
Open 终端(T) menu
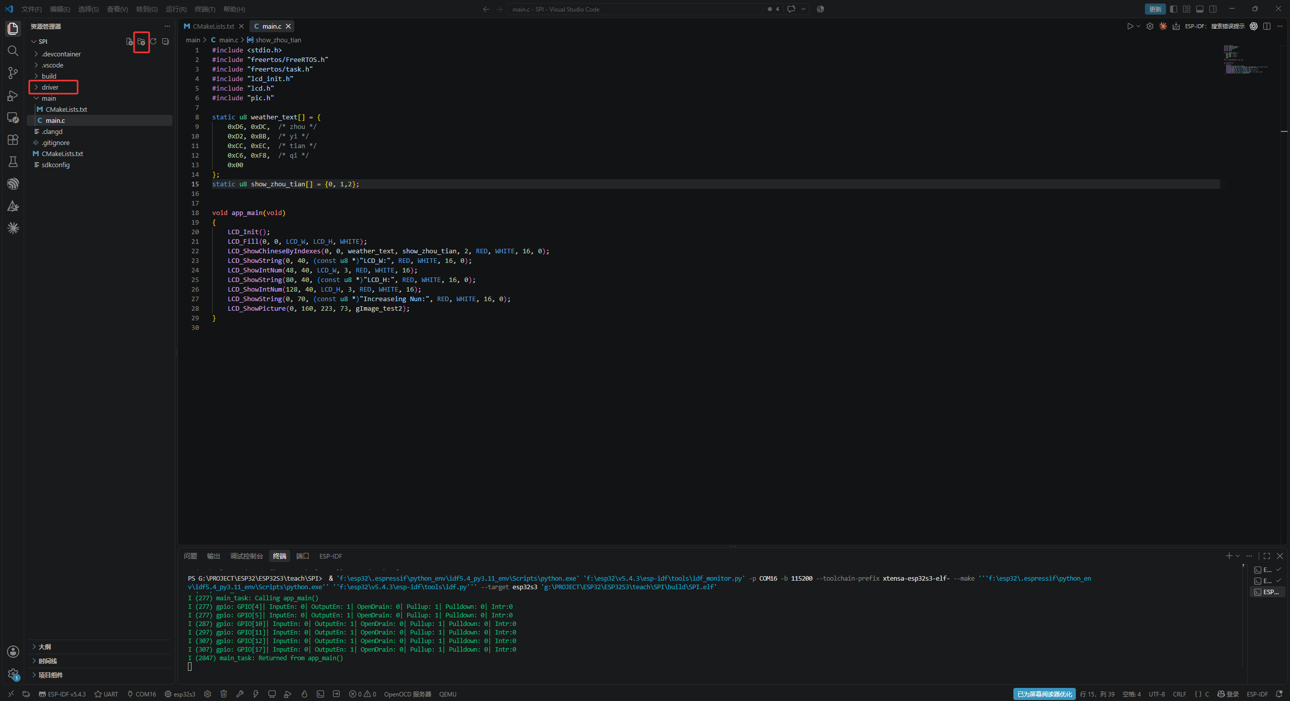pos(205,9)
